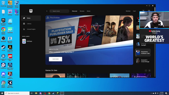The width and height of the screenshot is (169, 95).
Task: Select Discord desktop shortcut
Action: pos(3,75)
